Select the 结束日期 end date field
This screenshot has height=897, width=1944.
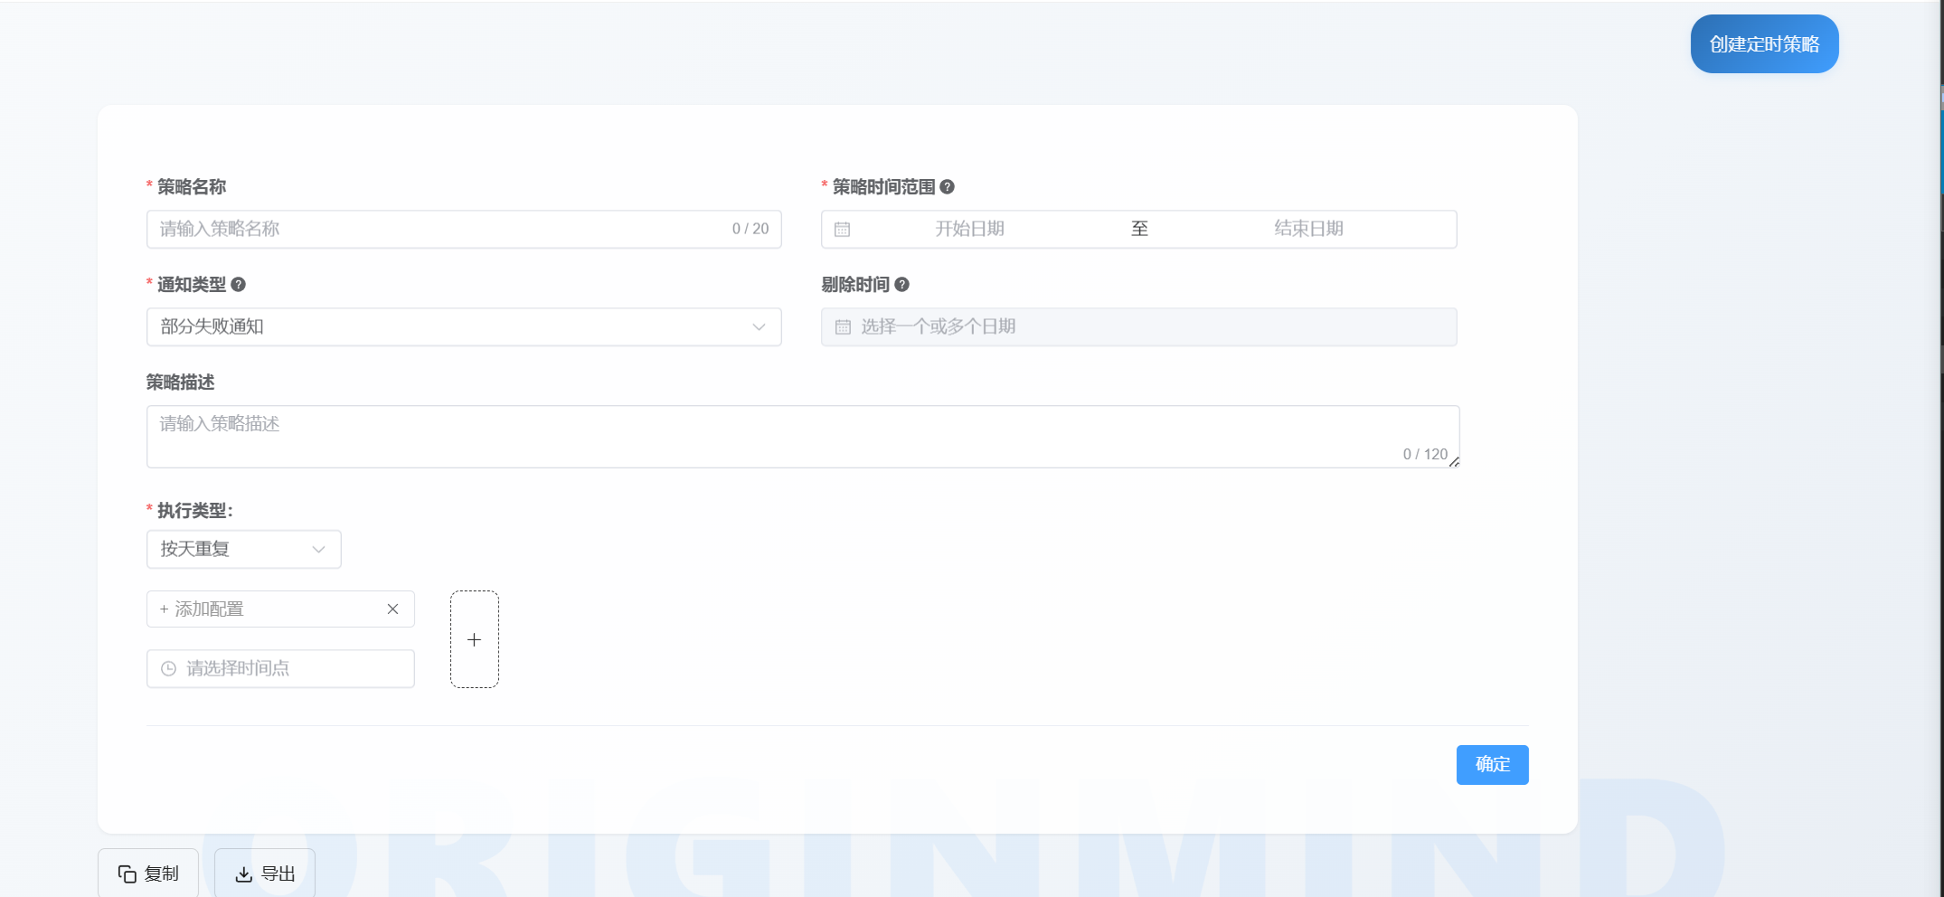click(x=1308, y=229)
